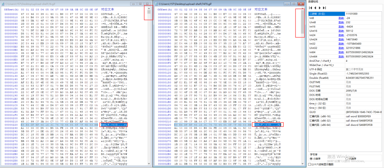
Task: Maximize the 7470.gif document window
Action: [x=294, y=4]
